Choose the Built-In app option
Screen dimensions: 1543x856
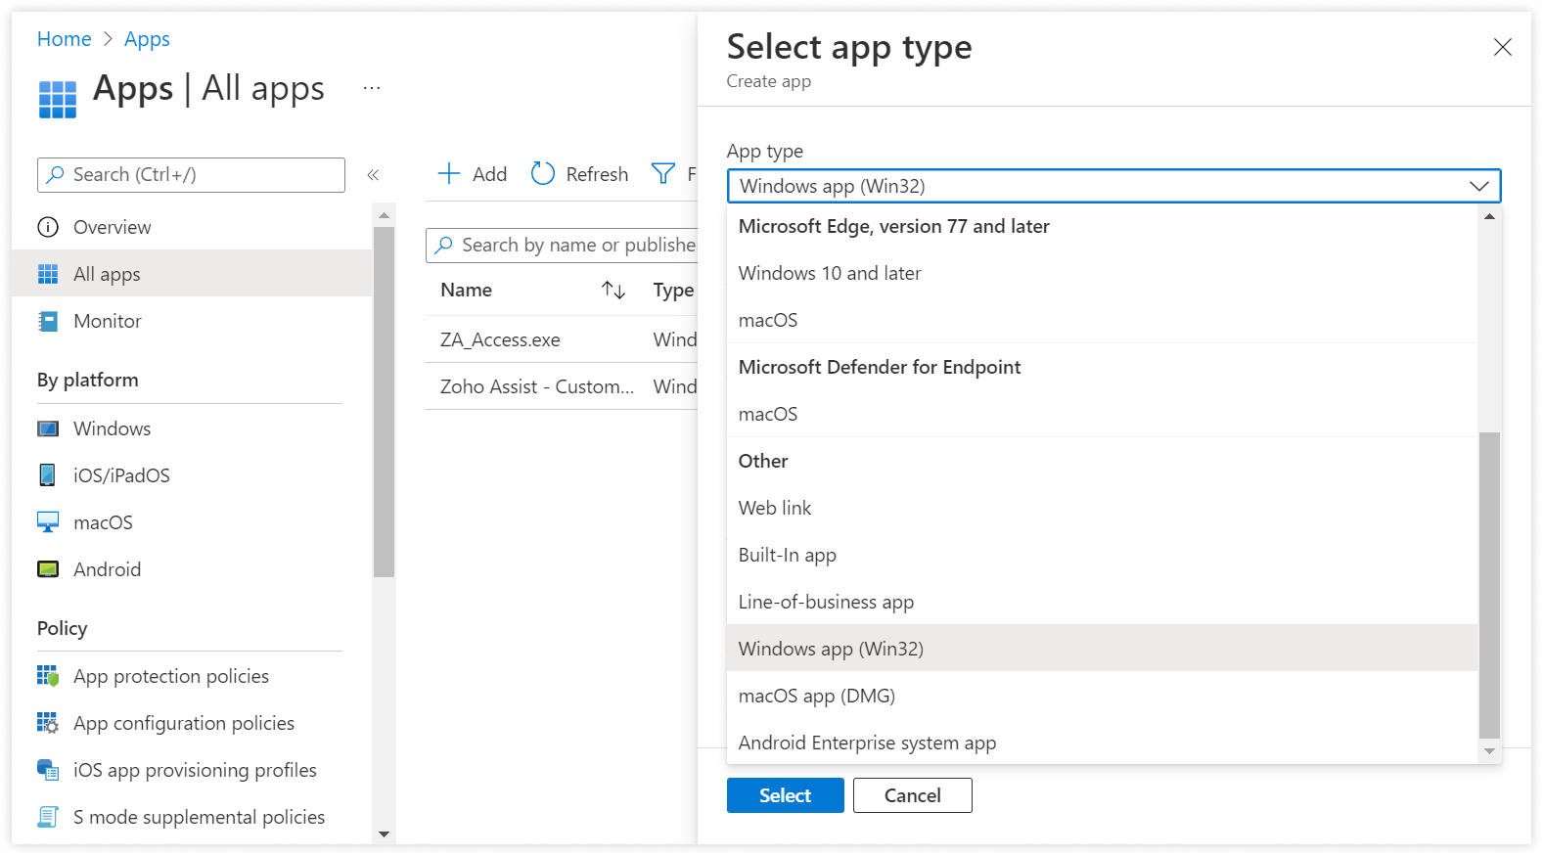click(1103, 555)
